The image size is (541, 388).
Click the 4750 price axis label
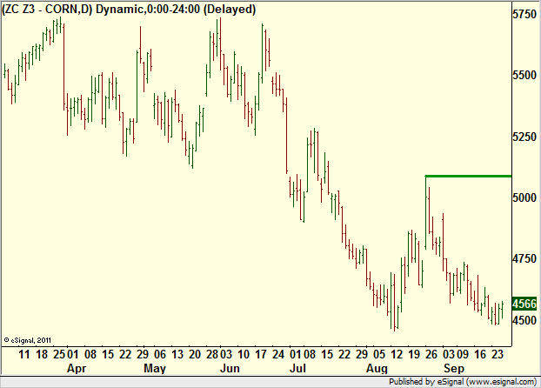click(x=524, y=259)
